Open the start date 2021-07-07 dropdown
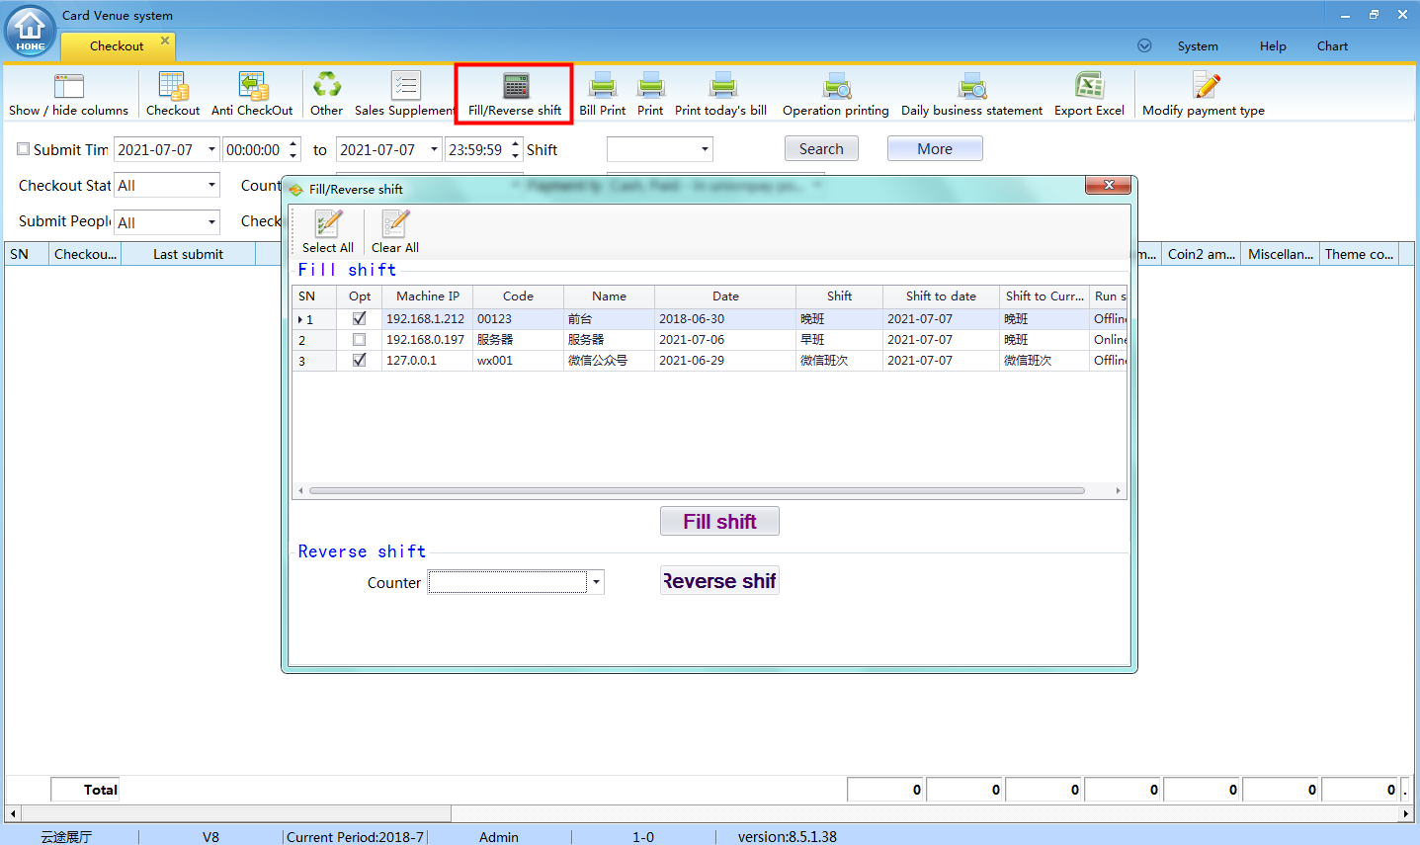 coord(211,149)
